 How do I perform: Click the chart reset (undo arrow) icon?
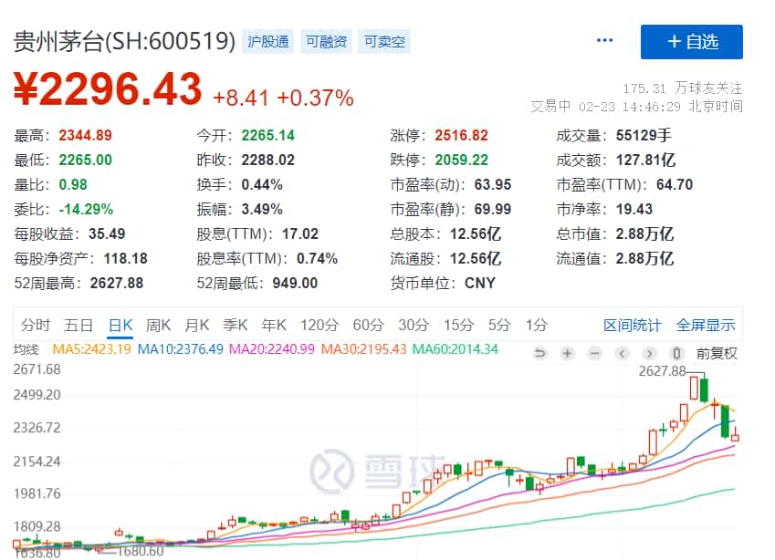(x=540, y=353)
